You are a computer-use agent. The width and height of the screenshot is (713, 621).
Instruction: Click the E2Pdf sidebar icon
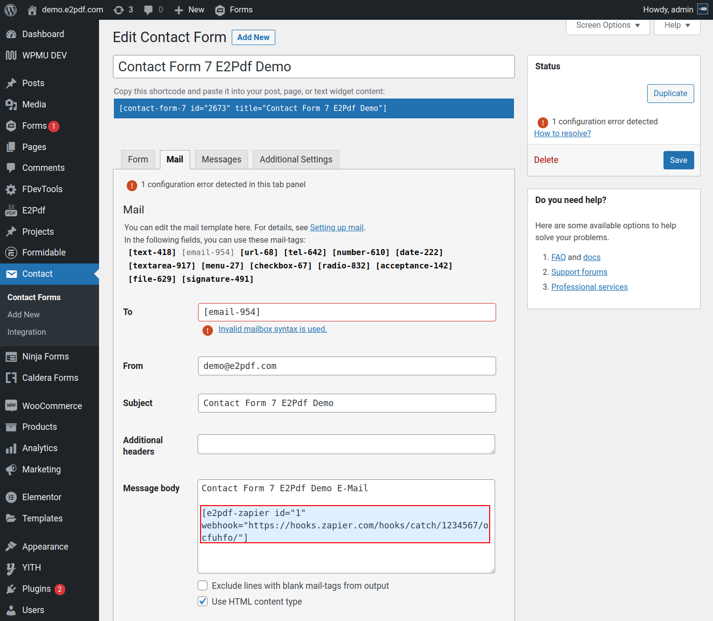[x=11, y=210]
